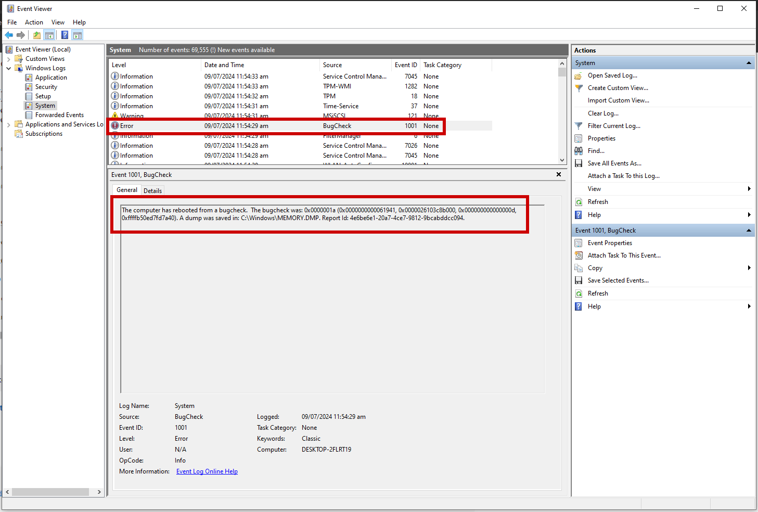758x512 pixels.
Task: Select the Security log in tree
Action: (x=46, y=87)
